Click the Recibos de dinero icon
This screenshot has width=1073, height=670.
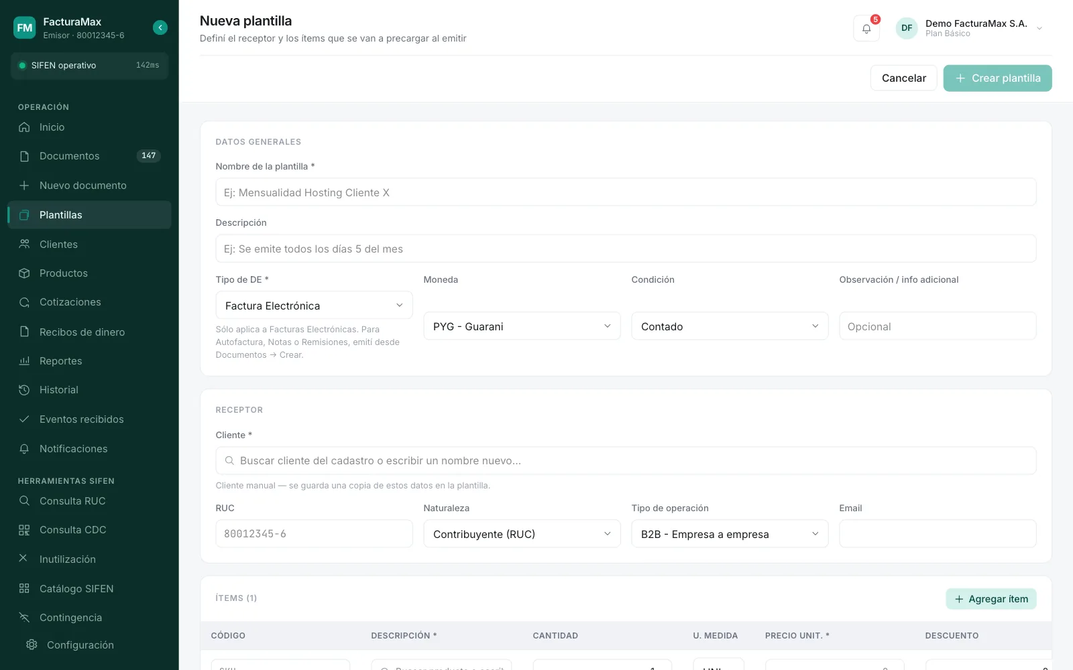tap(24, 332)
